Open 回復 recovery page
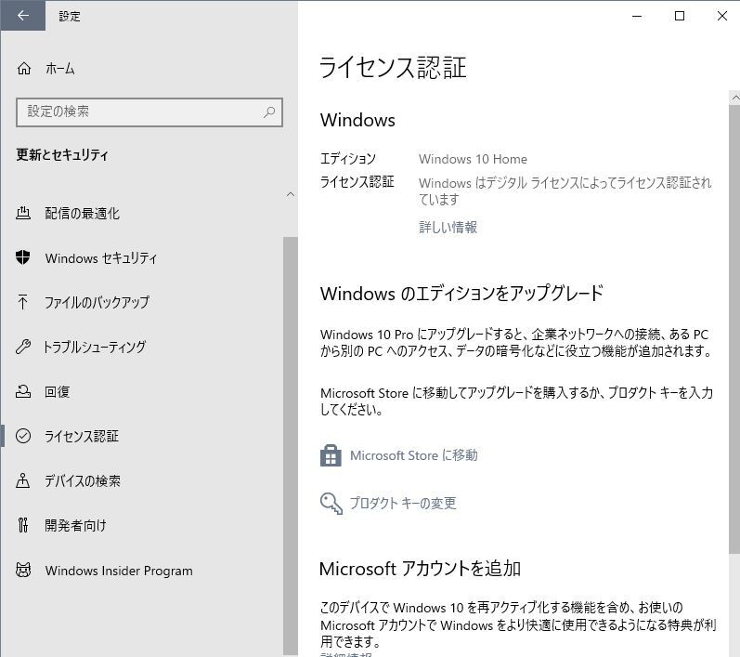 (x=58, y=391)
